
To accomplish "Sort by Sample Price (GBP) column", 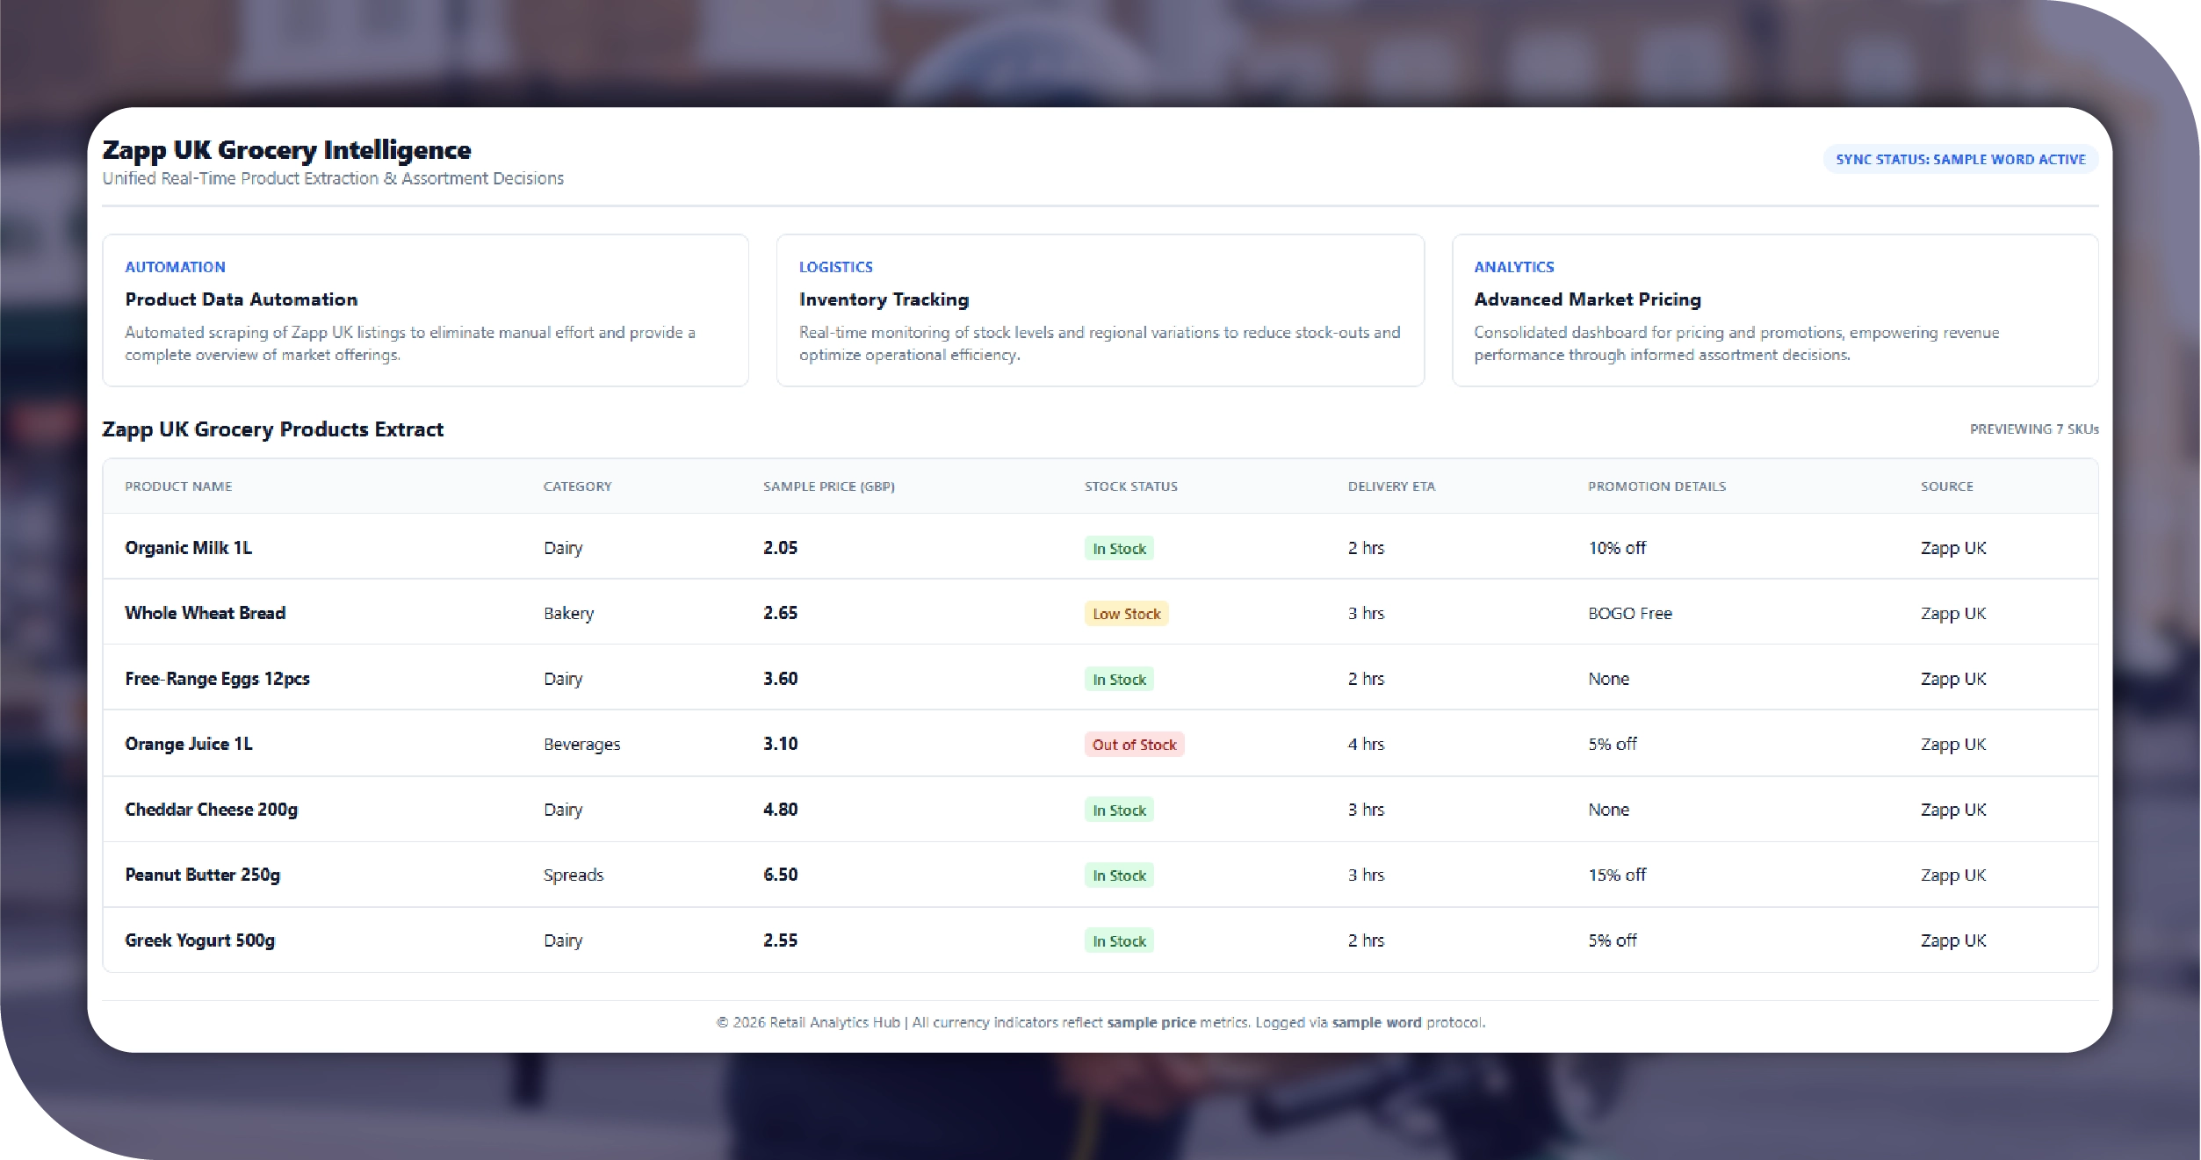I will tap(828, 486).
